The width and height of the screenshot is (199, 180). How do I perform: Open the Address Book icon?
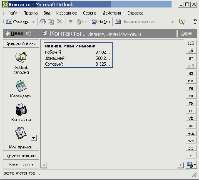click(x=118, y=22)
